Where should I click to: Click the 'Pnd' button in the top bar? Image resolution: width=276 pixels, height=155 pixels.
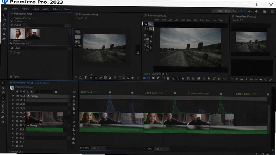coord(227,11)
